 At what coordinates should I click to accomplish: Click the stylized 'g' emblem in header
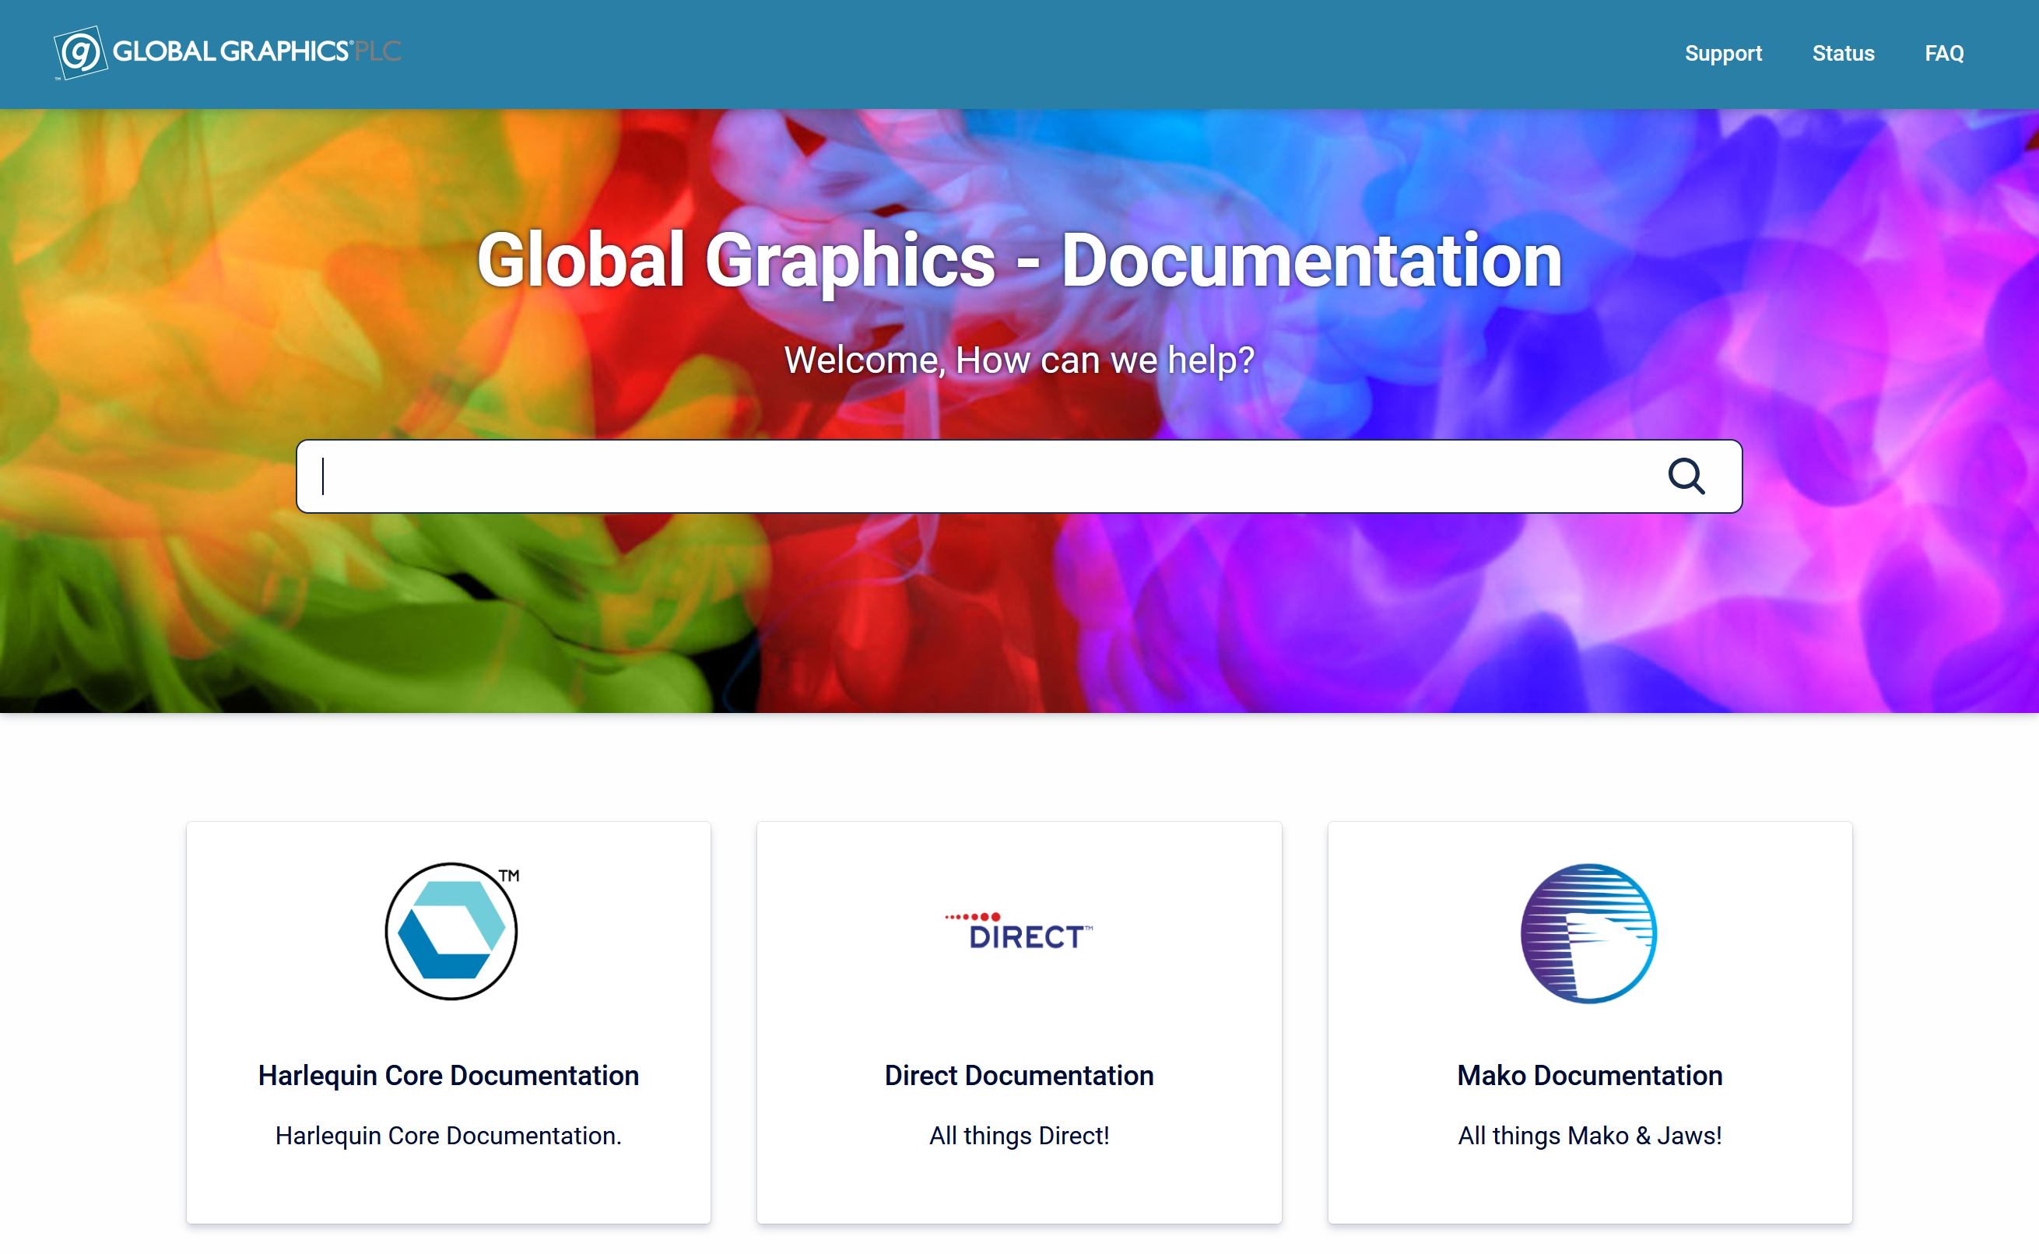[80, 53]
